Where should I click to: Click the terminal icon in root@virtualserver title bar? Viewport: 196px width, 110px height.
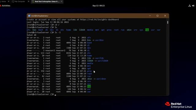[29, 16]
